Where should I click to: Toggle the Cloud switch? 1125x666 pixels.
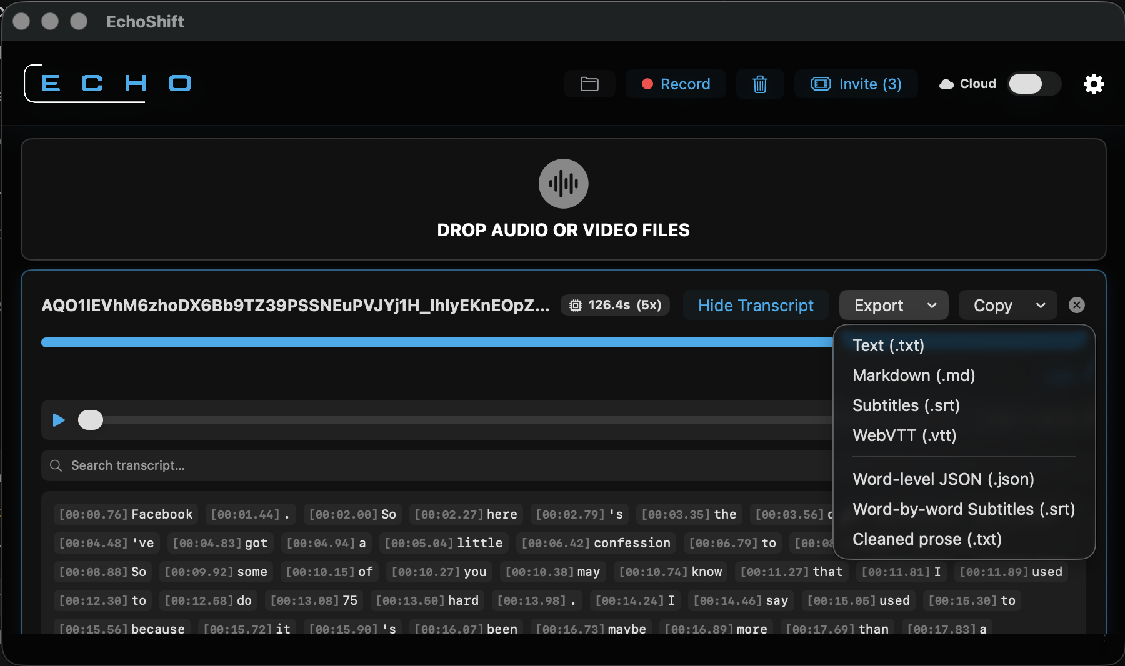[1034, 84]
